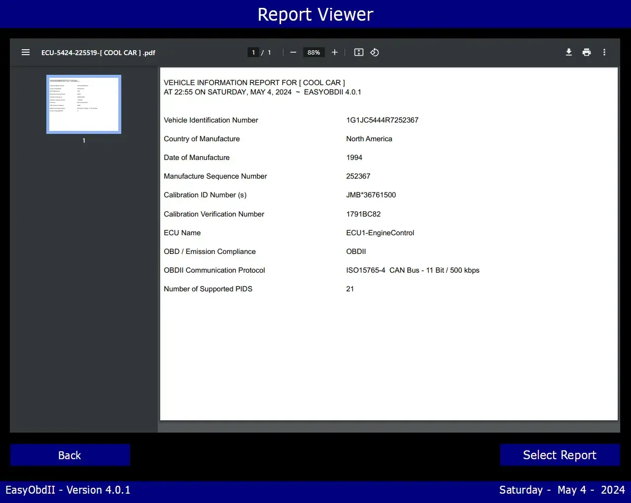The width and height of the screenshot is (631, 503).
Task: Zoom in on the document
Action: click(335, 52)
